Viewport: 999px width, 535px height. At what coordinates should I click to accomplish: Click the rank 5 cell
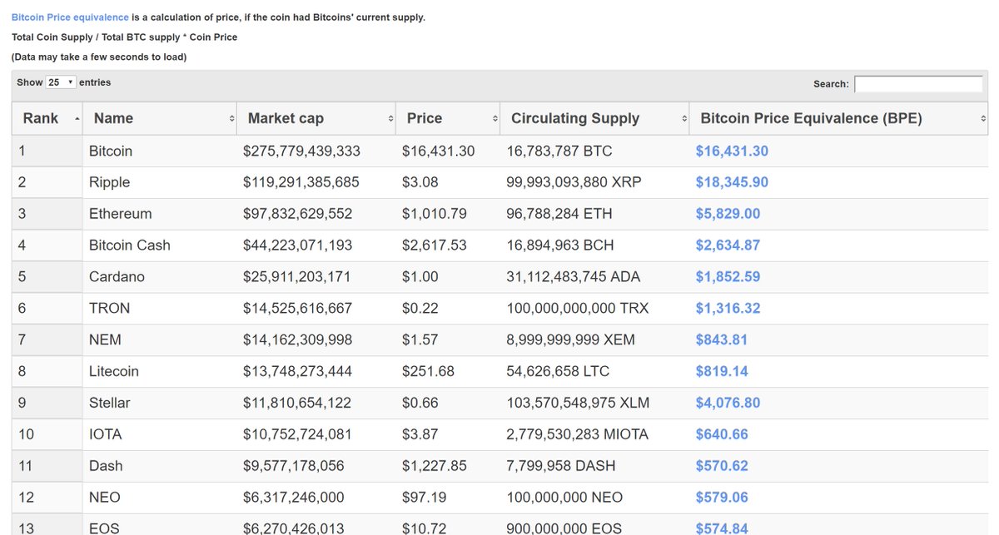[x=47, y=277]
